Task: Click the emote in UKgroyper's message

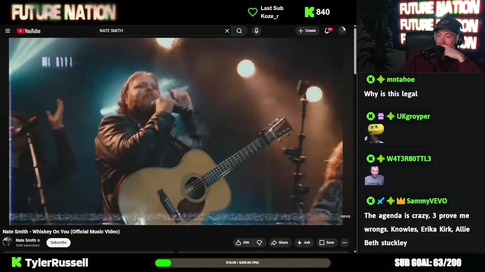Action: 375,133
